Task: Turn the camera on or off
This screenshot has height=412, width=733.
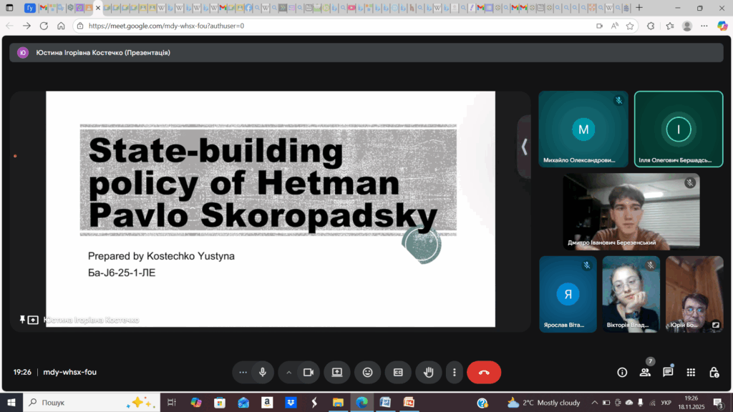Action: coord(309,372)
